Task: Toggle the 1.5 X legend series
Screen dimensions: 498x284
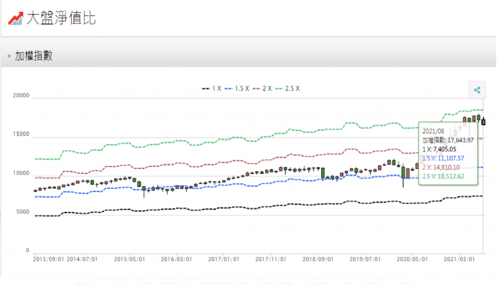Action: pyautogui.click(x=237, y=88)
